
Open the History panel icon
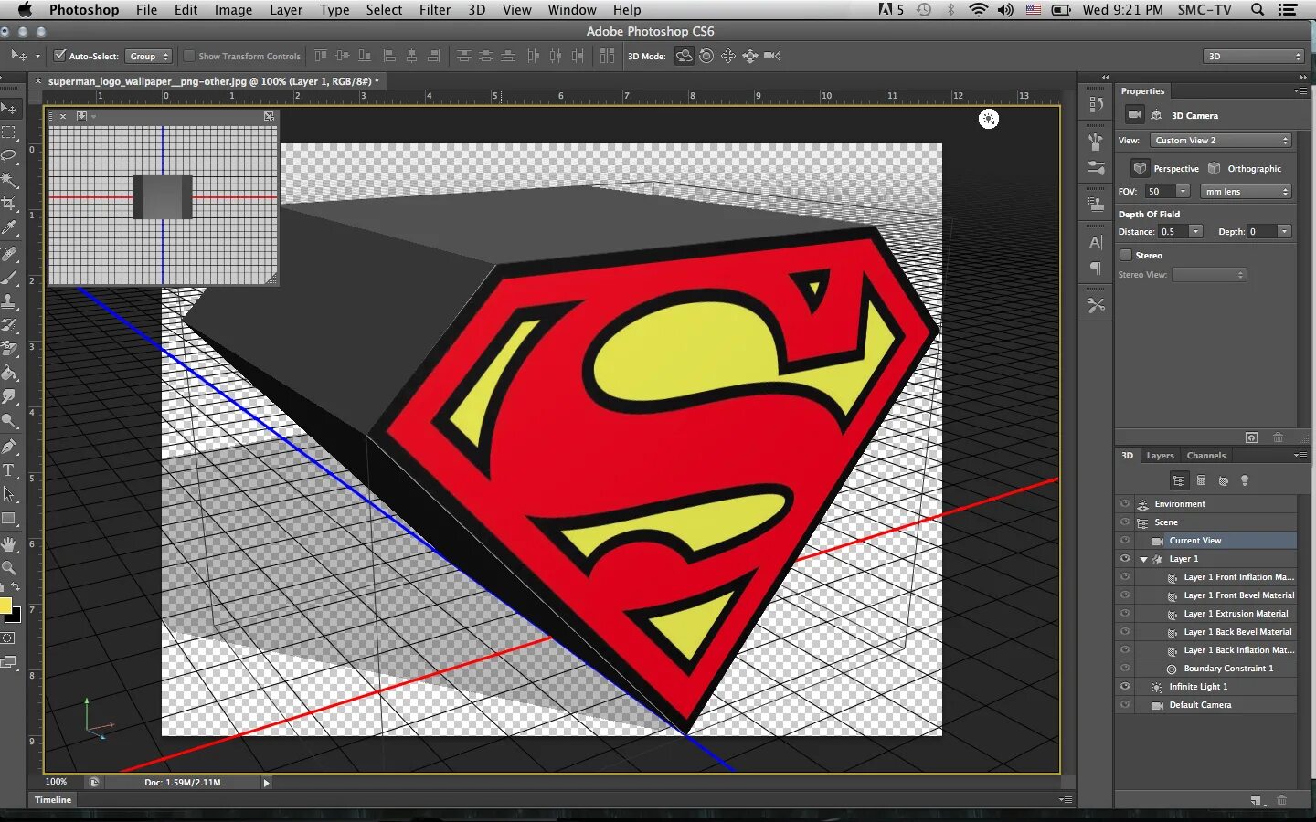pos(1096,104)
